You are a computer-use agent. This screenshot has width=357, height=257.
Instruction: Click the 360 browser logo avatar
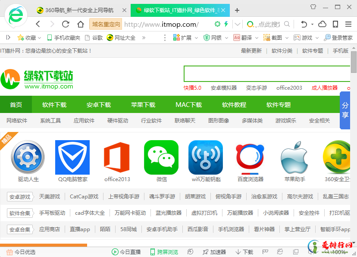(x=16, y=16)
